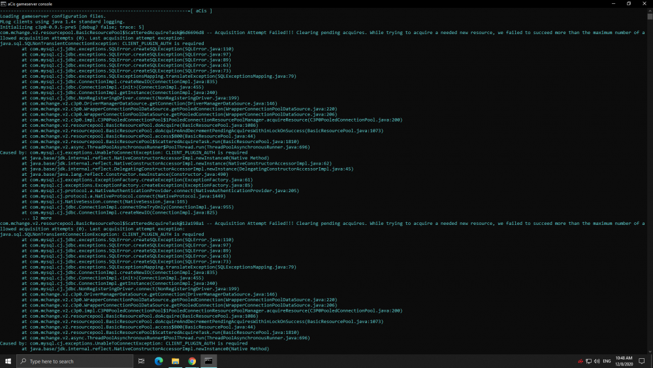Open File Explorer from the taskbar

176,361
